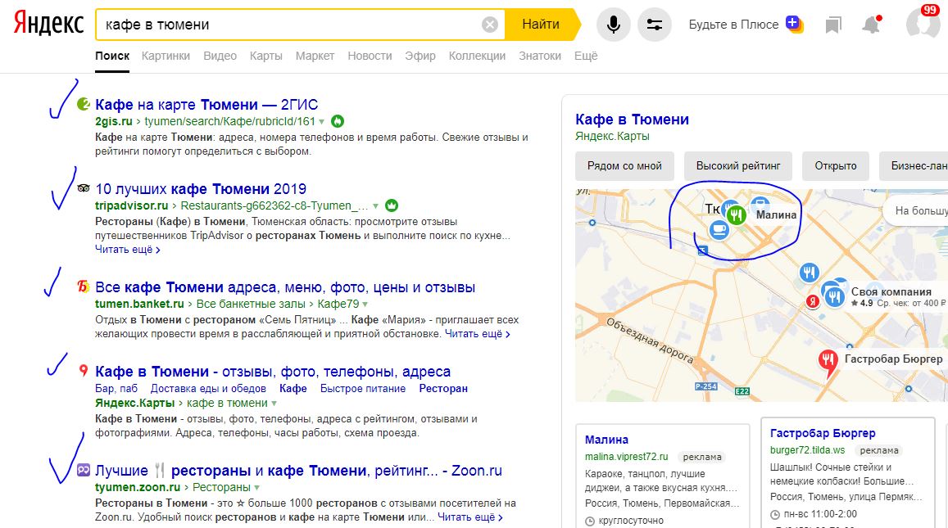Click the Zoon.ru favicon

pyautogui.click(x=84, y=470)
